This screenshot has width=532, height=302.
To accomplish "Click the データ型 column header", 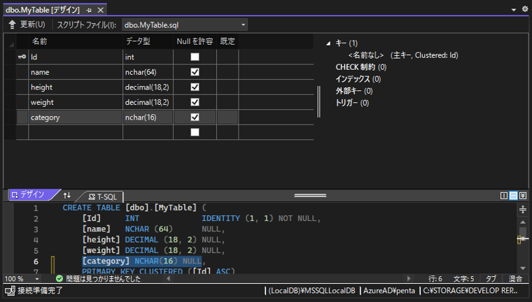I will point(148,41).
